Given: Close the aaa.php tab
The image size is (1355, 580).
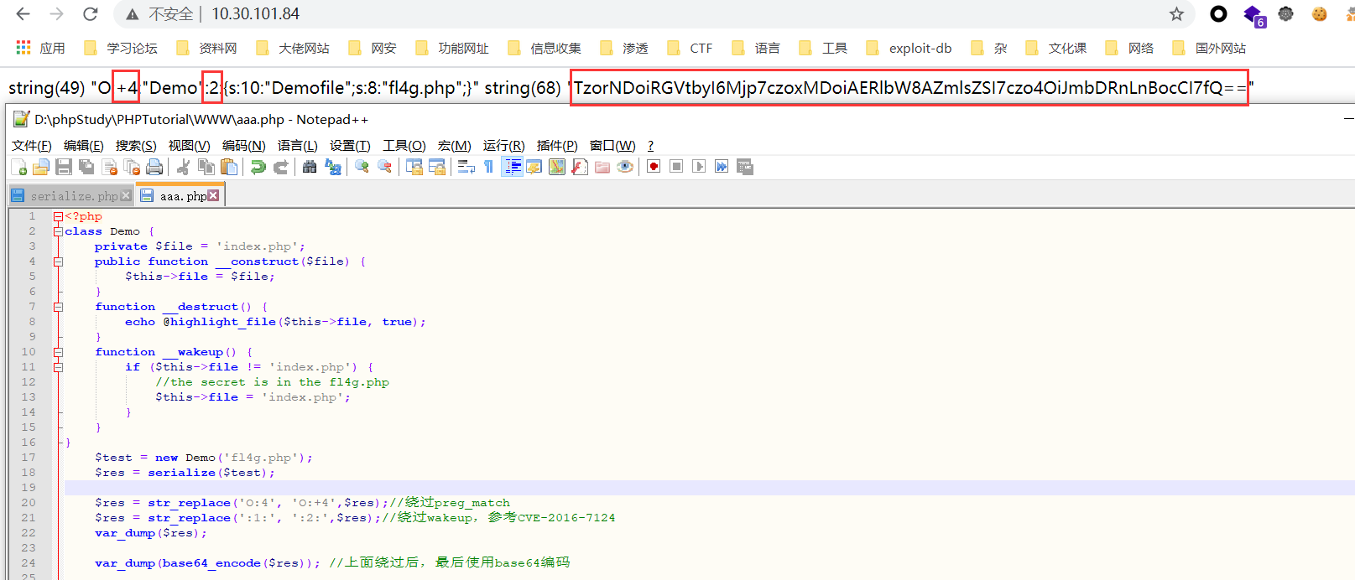Looking at the screenshot, I should [213, 195].
